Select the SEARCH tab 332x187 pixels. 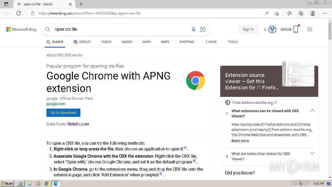(x=55, y=42)
